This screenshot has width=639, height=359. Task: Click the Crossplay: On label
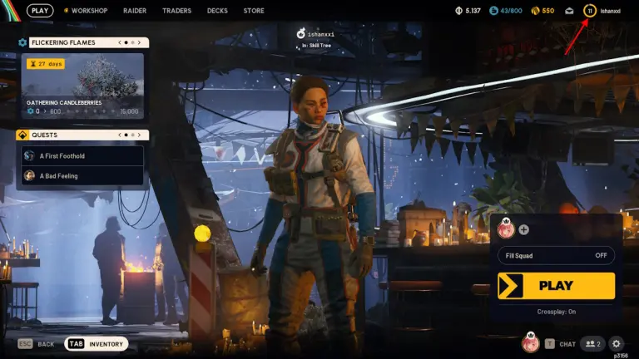557,312
